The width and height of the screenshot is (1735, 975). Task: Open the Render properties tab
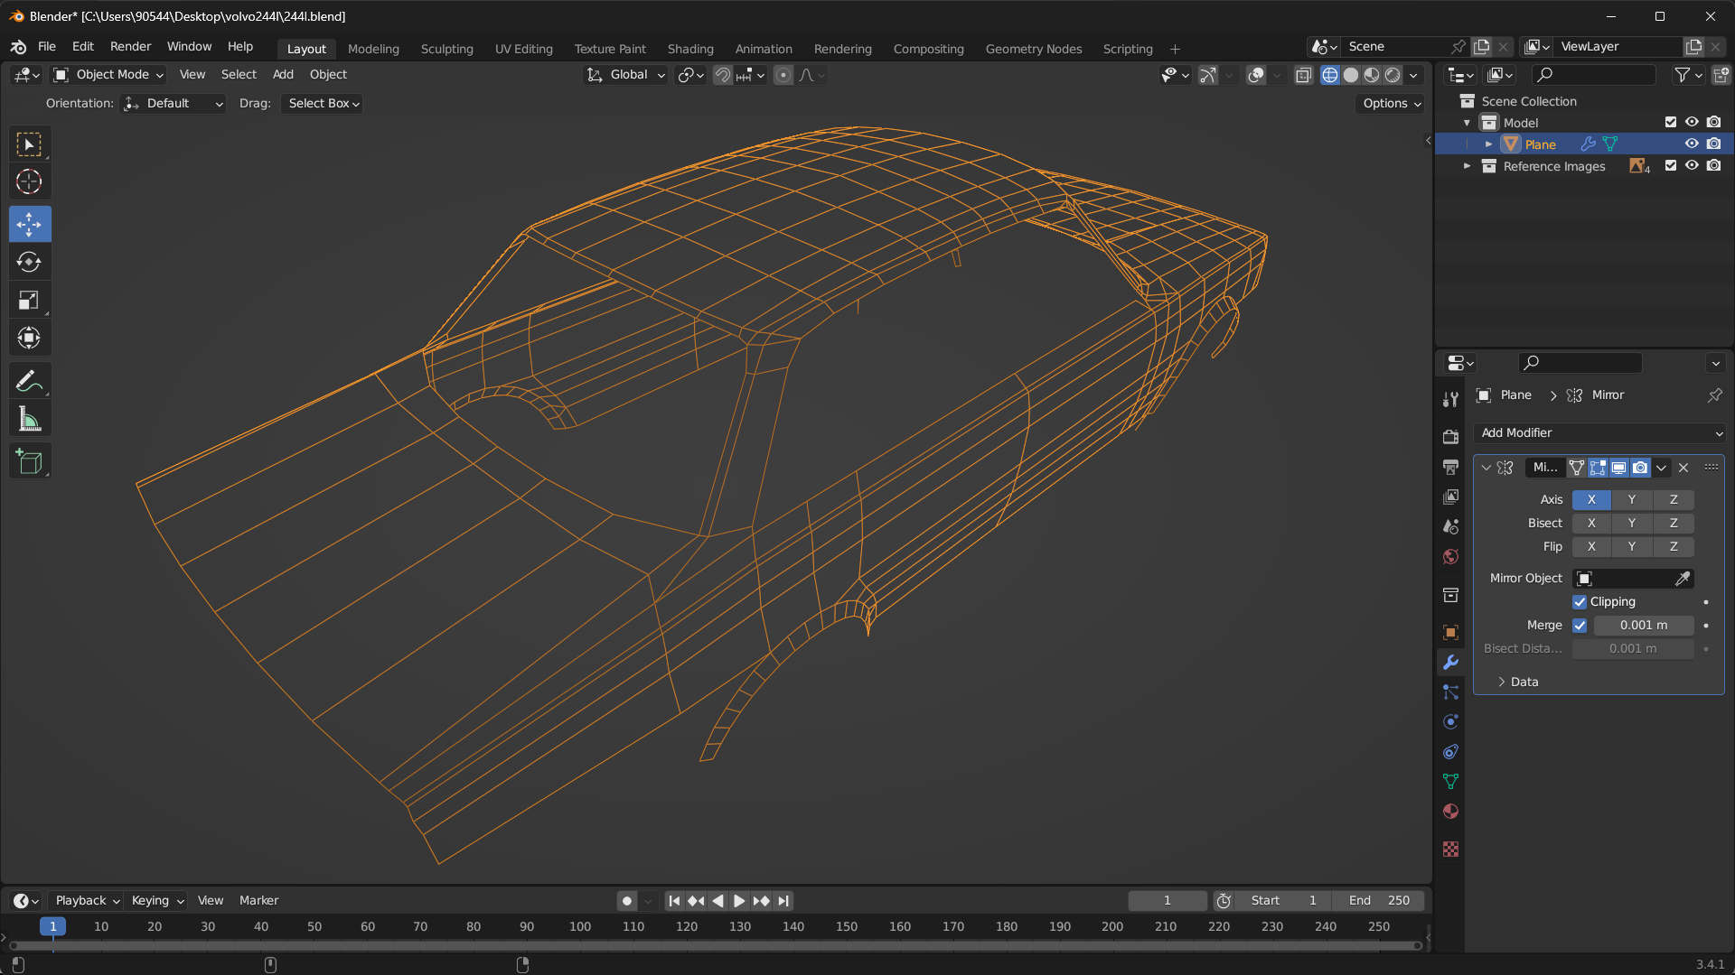[x=1450, y=437]
